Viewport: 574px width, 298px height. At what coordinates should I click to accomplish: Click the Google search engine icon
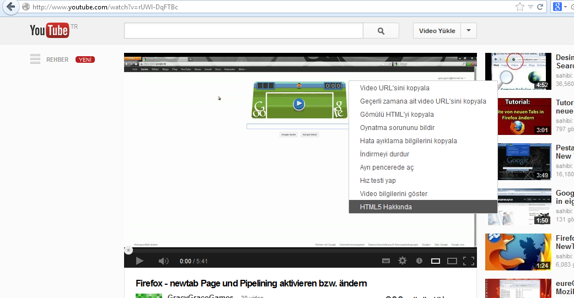(557, 7)
